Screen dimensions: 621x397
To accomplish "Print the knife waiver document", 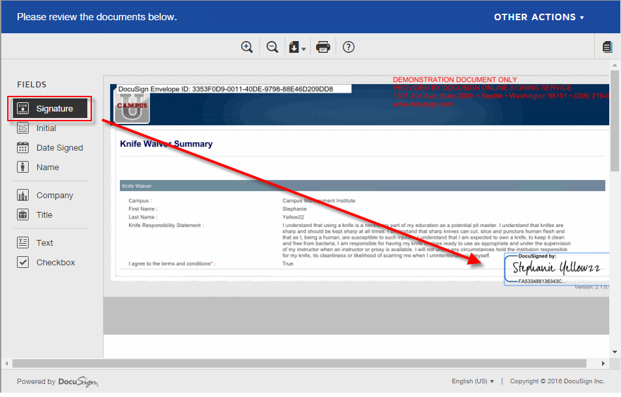I will point(323,46).
